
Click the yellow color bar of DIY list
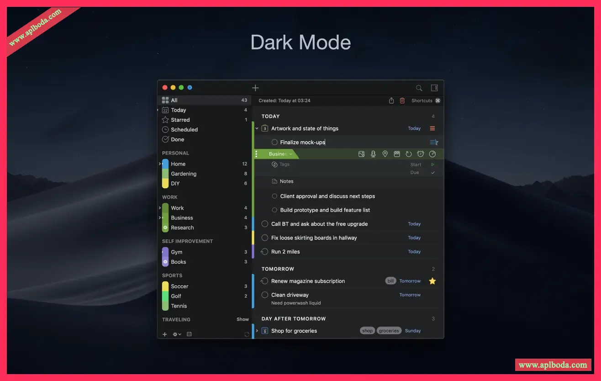(165, 184)
